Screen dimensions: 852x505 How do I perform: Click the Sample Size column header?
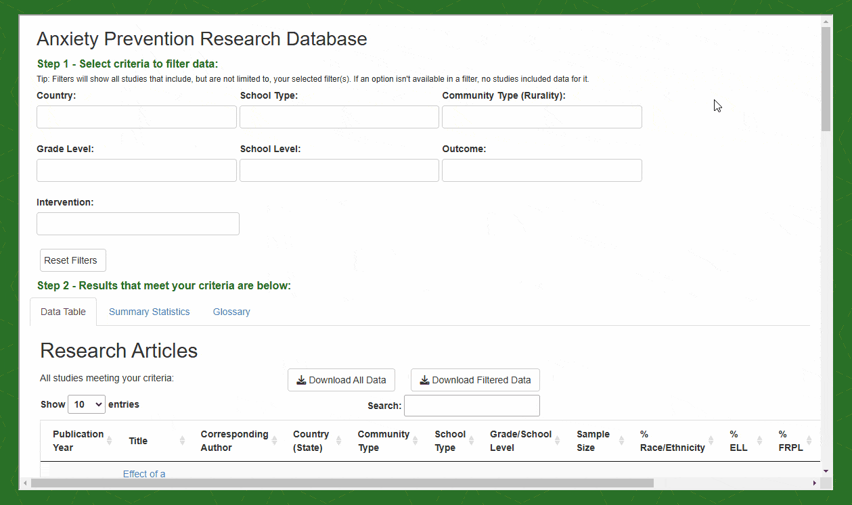pyautogui.click(x=593, y=441)
